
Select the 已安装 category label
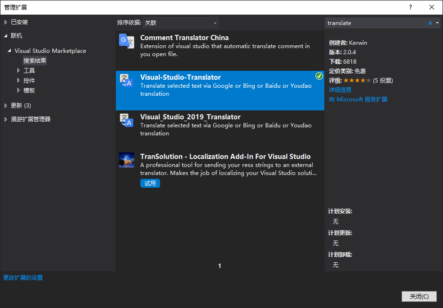tap(19, 22)
